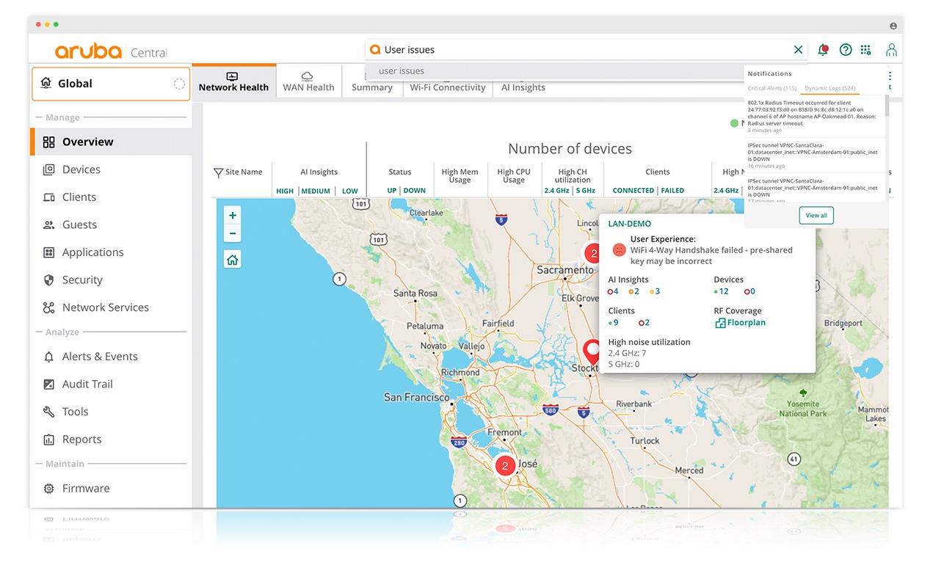Zoom in on the map
This screenshot has width=933, height=587.
click(x=233, y=216)
